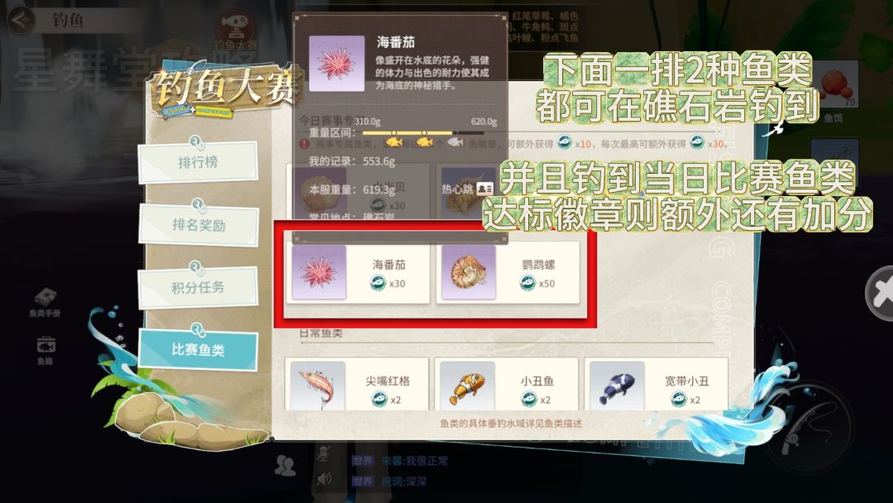The width and height of the screenshot is (893, 503).
Task: Select the 海番茄 fish card
Action: (x=358, y=272)
